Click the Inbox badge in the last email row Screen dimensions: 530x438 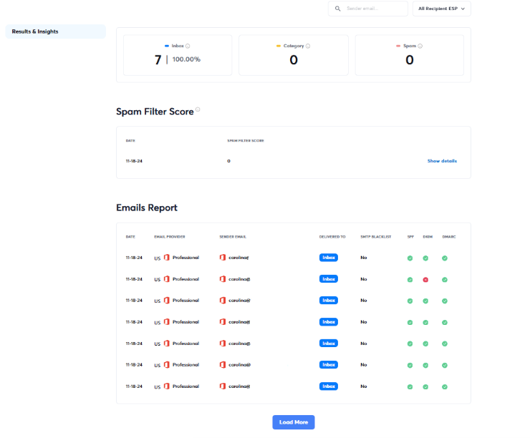coord(329,386)
